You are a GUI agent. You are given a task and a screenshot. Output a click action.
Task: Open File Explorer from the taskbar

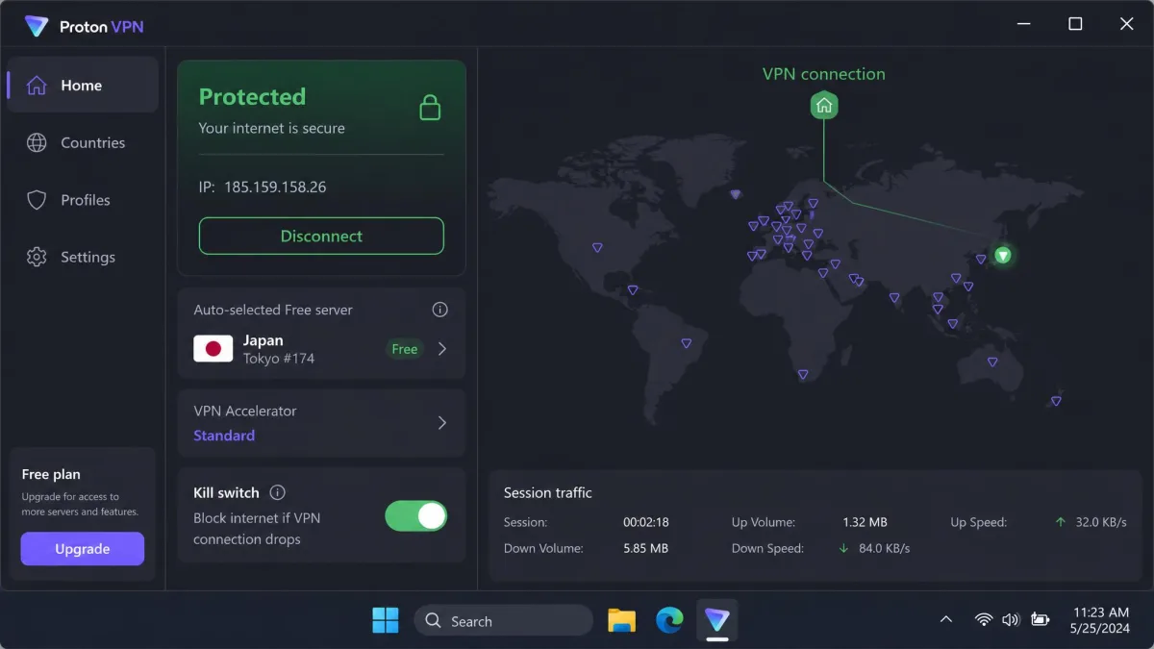pyautogui.click(x=622, y=621)
